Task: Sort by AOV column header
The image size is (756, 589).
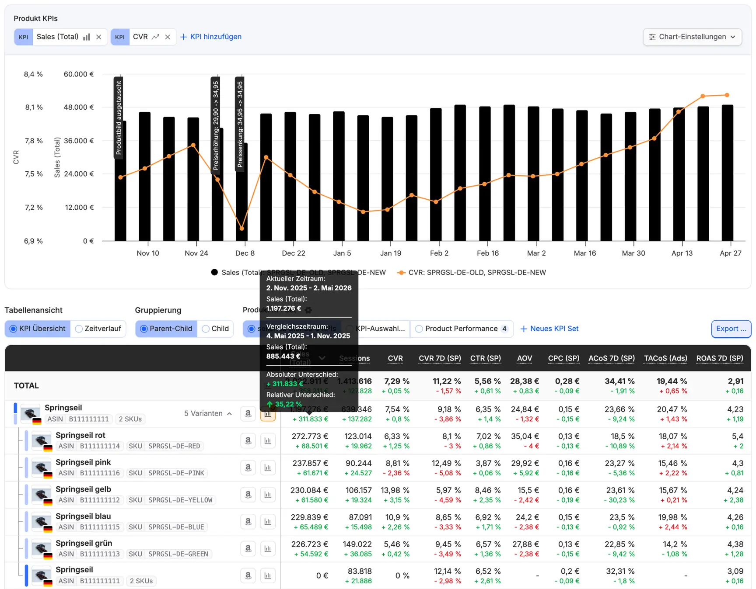Action: click(524, 358)
